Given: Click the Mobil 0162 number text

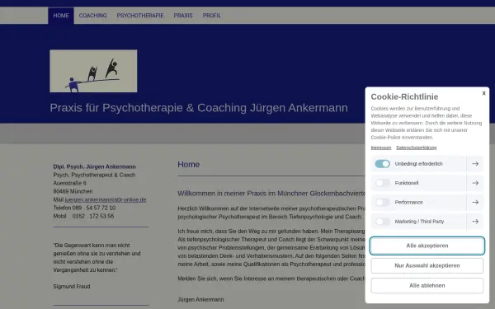Looking at the screenshot, I should click(x=83, y=216).
